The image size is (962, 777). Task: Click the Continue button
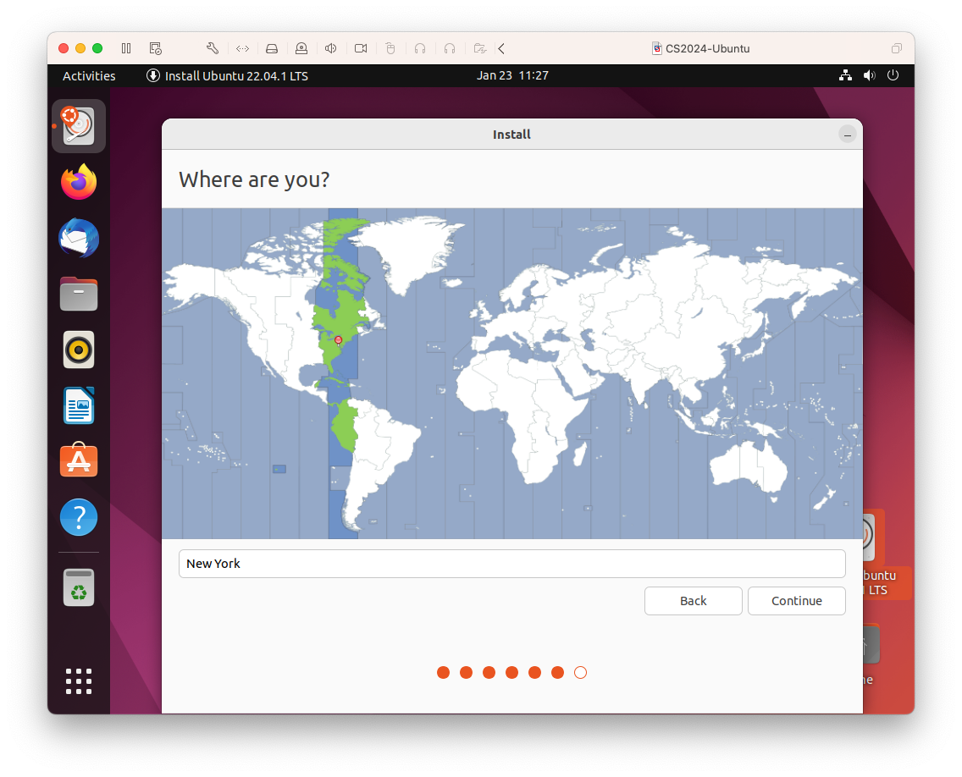(796, 601)
